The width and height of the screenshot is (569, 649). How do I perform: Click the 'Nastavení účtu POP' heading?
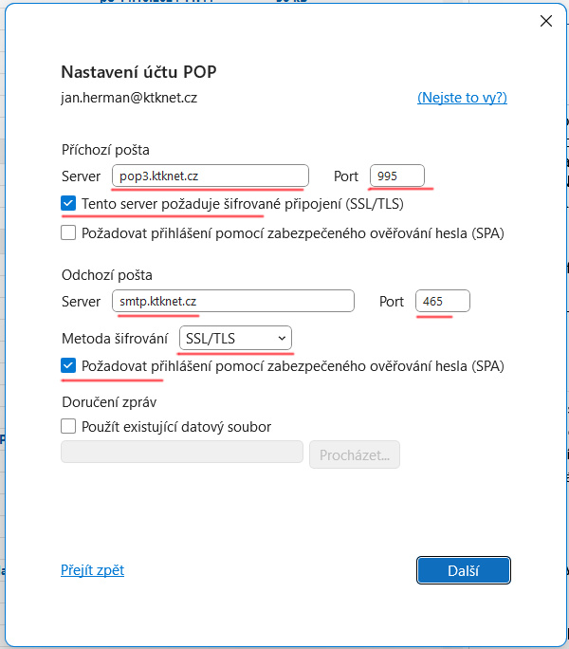pyautogui.click(x=145, y=72)
